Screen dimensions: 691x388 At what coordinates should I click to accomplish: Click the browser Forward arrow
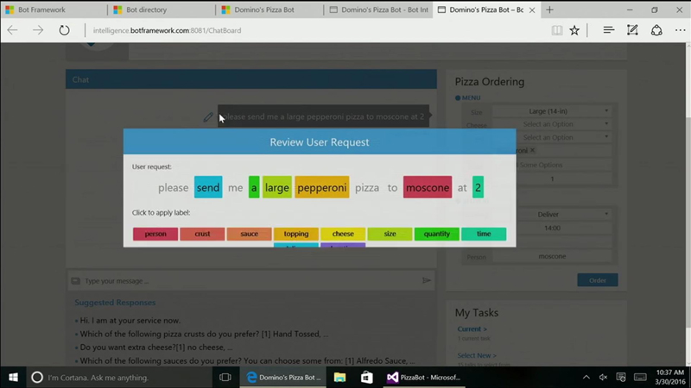click(38, 30)
